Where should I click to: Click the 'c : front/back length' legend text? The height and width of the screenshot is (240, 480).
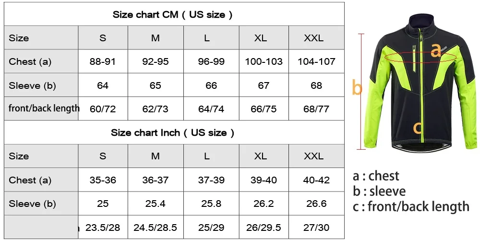point(411,206)
